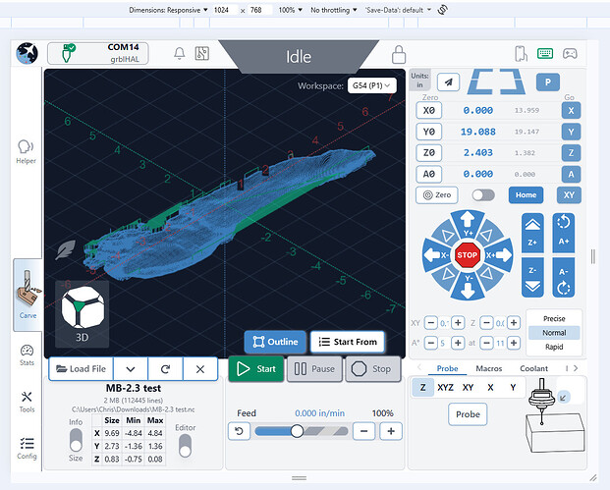Open the Workspace G54 (P1) dropdown
The width and height of the screenshot is (610, 490).
coord(370,85)
